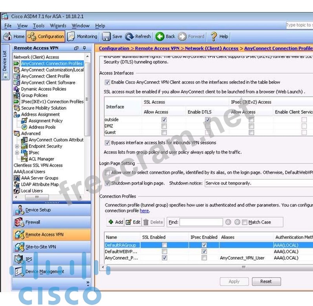Uncheck Shutdown portal login page
This screenshot has height=306, width=313.
[108, 183]
